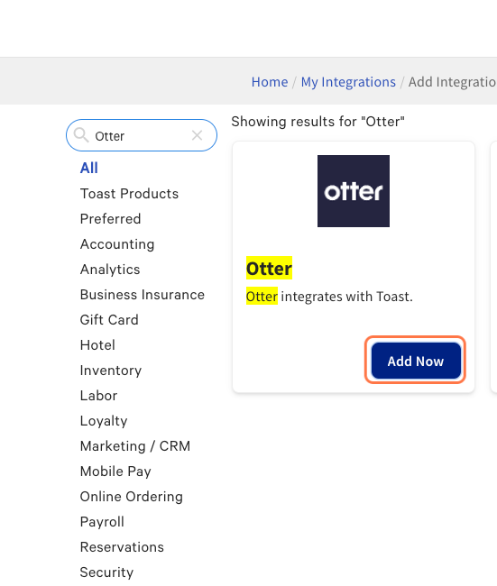Choose the Preferred category
The image size is (497, 586).
pyautogui.click(x=110, y=219)
